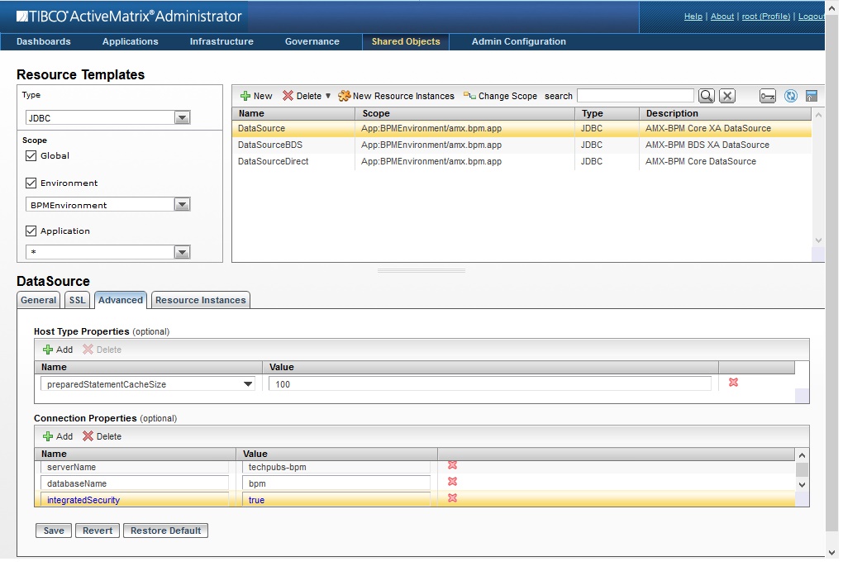Click the Revert button
This screenshot has height=571, width=843.
(x=98, y=531)
